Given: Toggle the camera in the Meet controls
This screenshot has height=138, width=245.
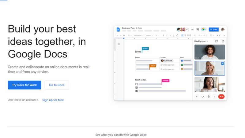Looking at the screenshot, I should [x=202, y=97].
